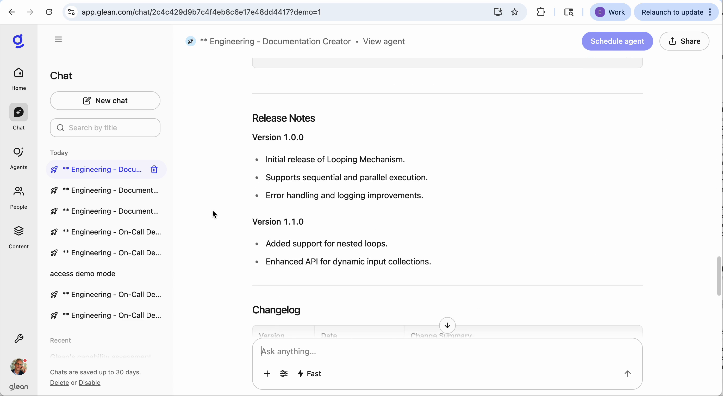This screenshot has width=723, height=396.
Task: Click the Ask anything input field
Action: pos(393,351)
